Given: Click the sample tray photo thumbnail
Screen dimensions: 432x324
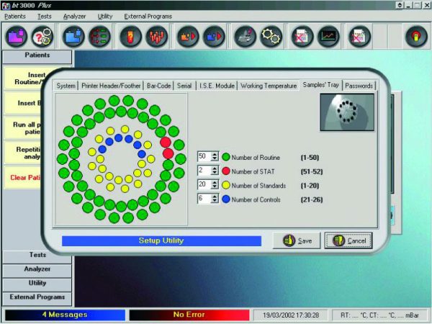Looking at the screenshot, I should click(347, 112).
